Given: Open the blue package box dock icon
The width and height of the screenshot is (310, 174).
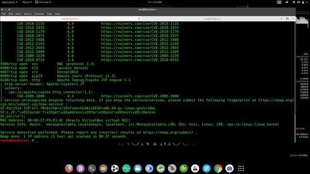Looking at the screenshot, I should pos(138,169).
